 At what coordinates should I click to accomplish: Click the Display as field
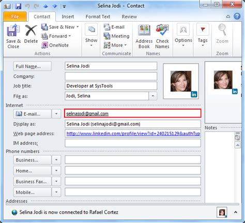[133, 124]
